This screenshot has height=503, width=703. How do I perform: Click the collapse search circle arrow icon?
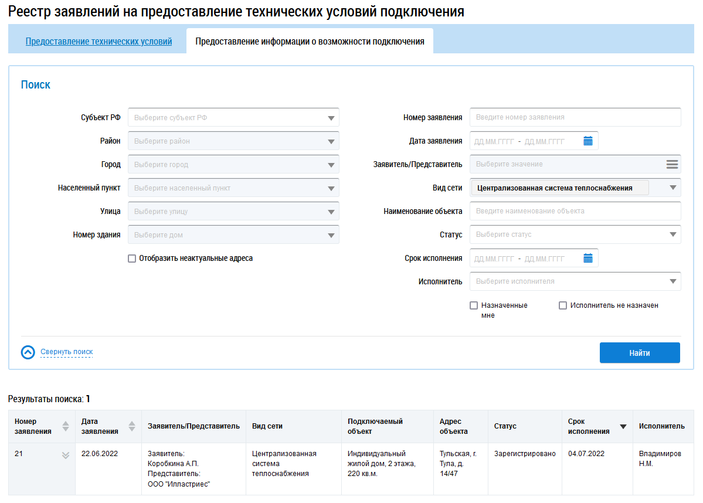pyautogui.click(x=28, y=352)
